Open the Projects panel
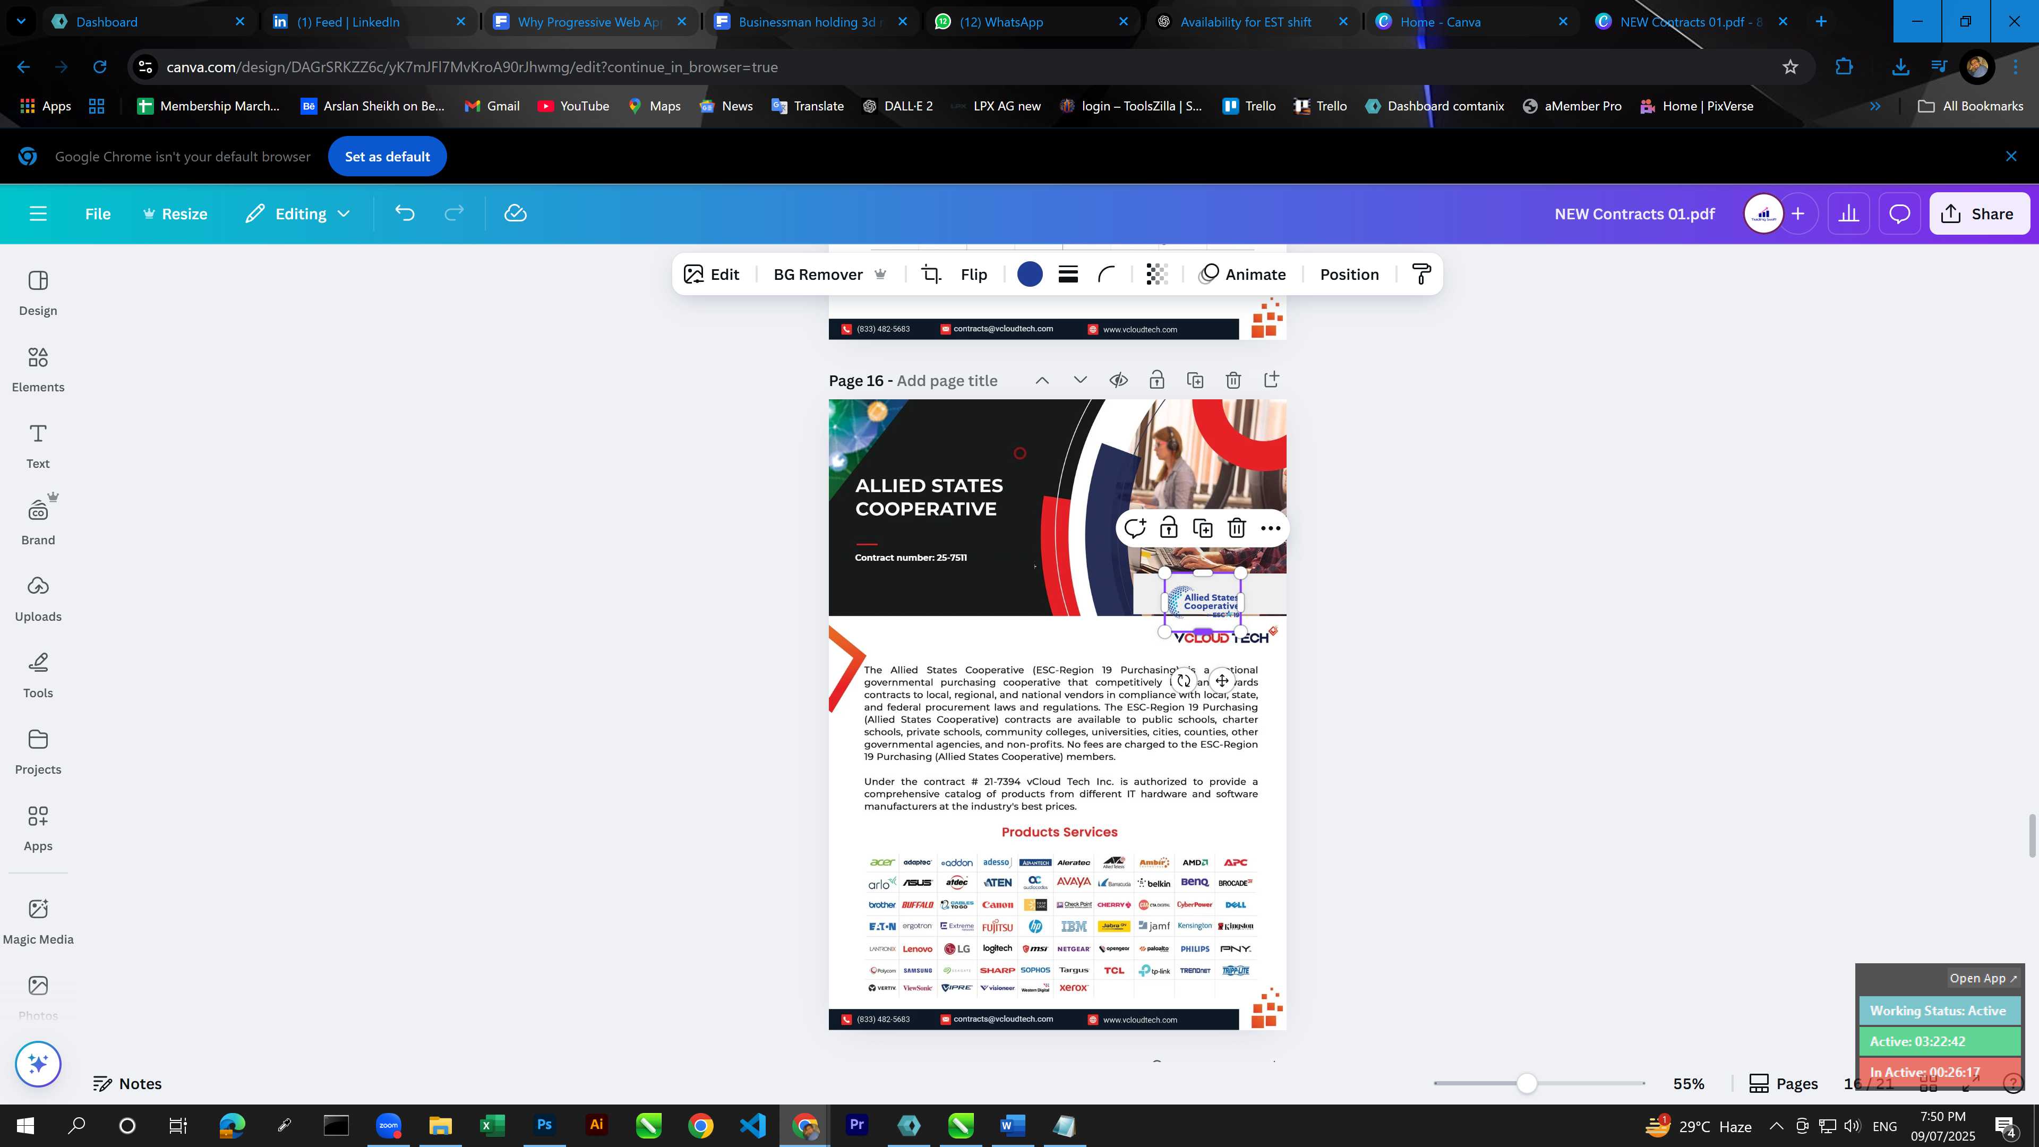Viewport: 2039px width, 1147px height. [x=38, y=752]
